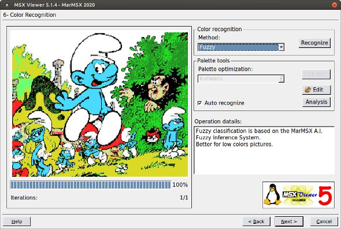Screen dimensions: 341x229
Task: Click the Smurfs preview image
Action: pos(100,104)
